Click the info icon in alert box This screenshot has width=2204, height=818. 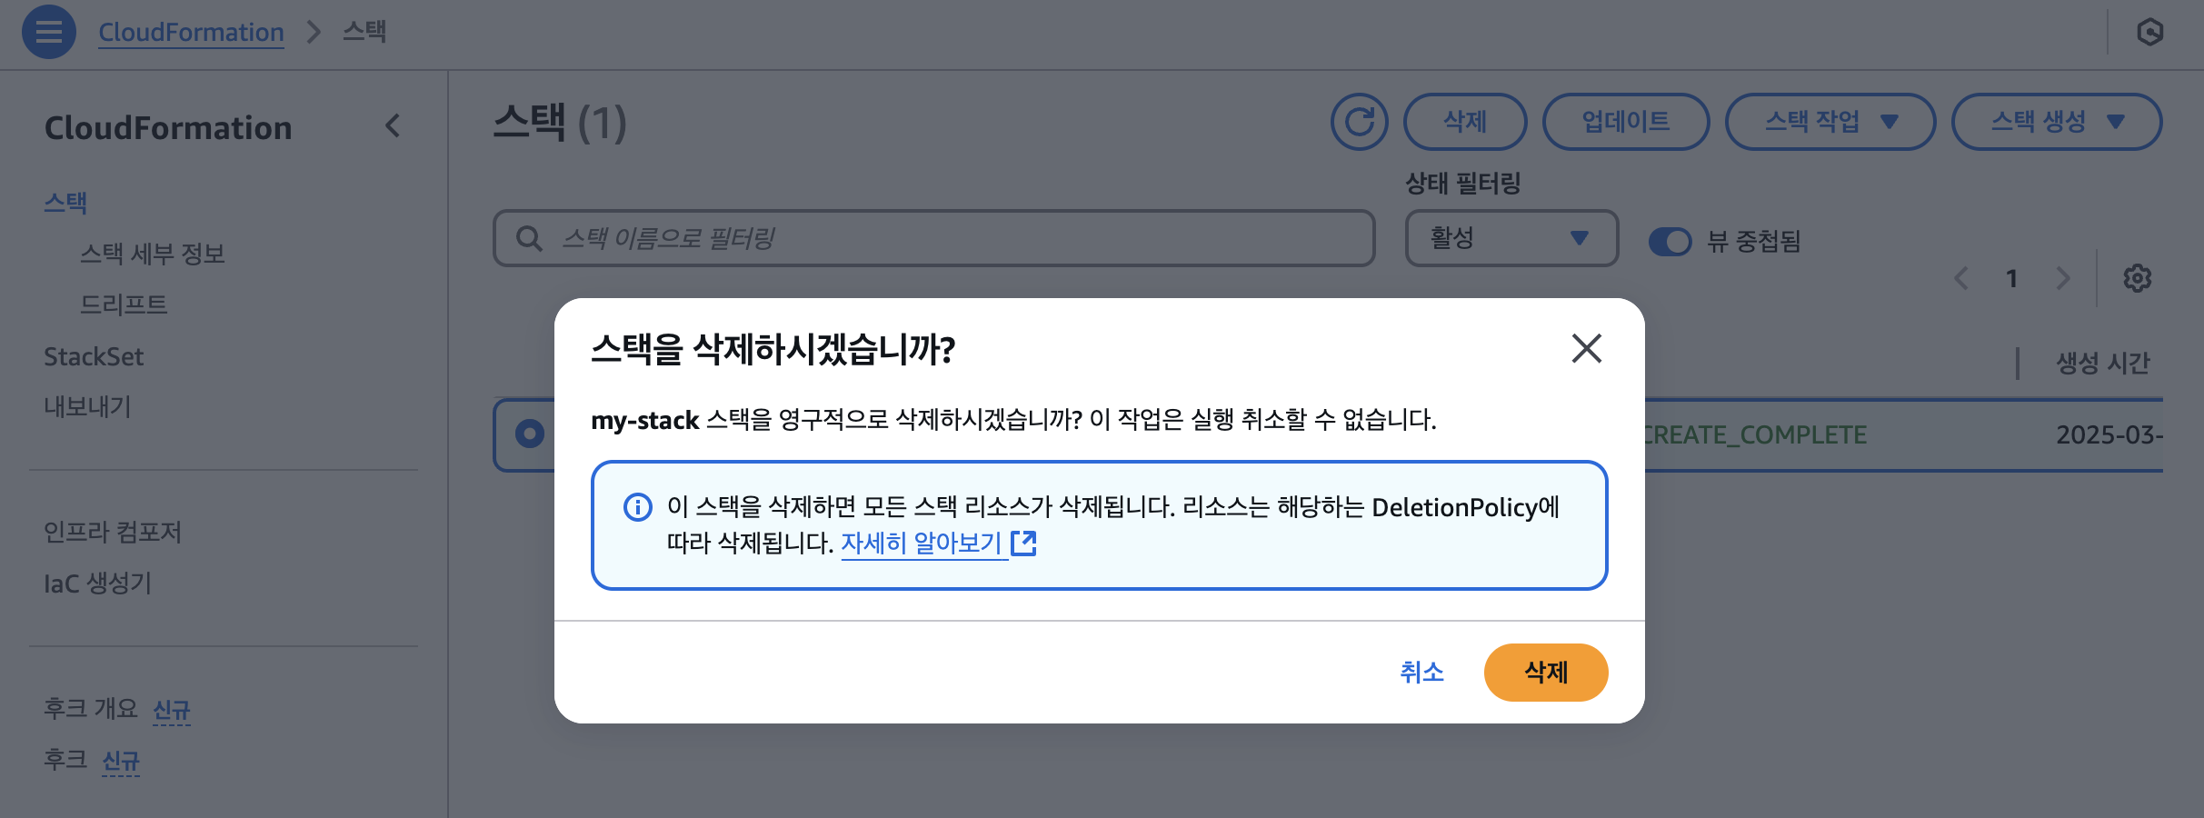(x=638, y=506)
